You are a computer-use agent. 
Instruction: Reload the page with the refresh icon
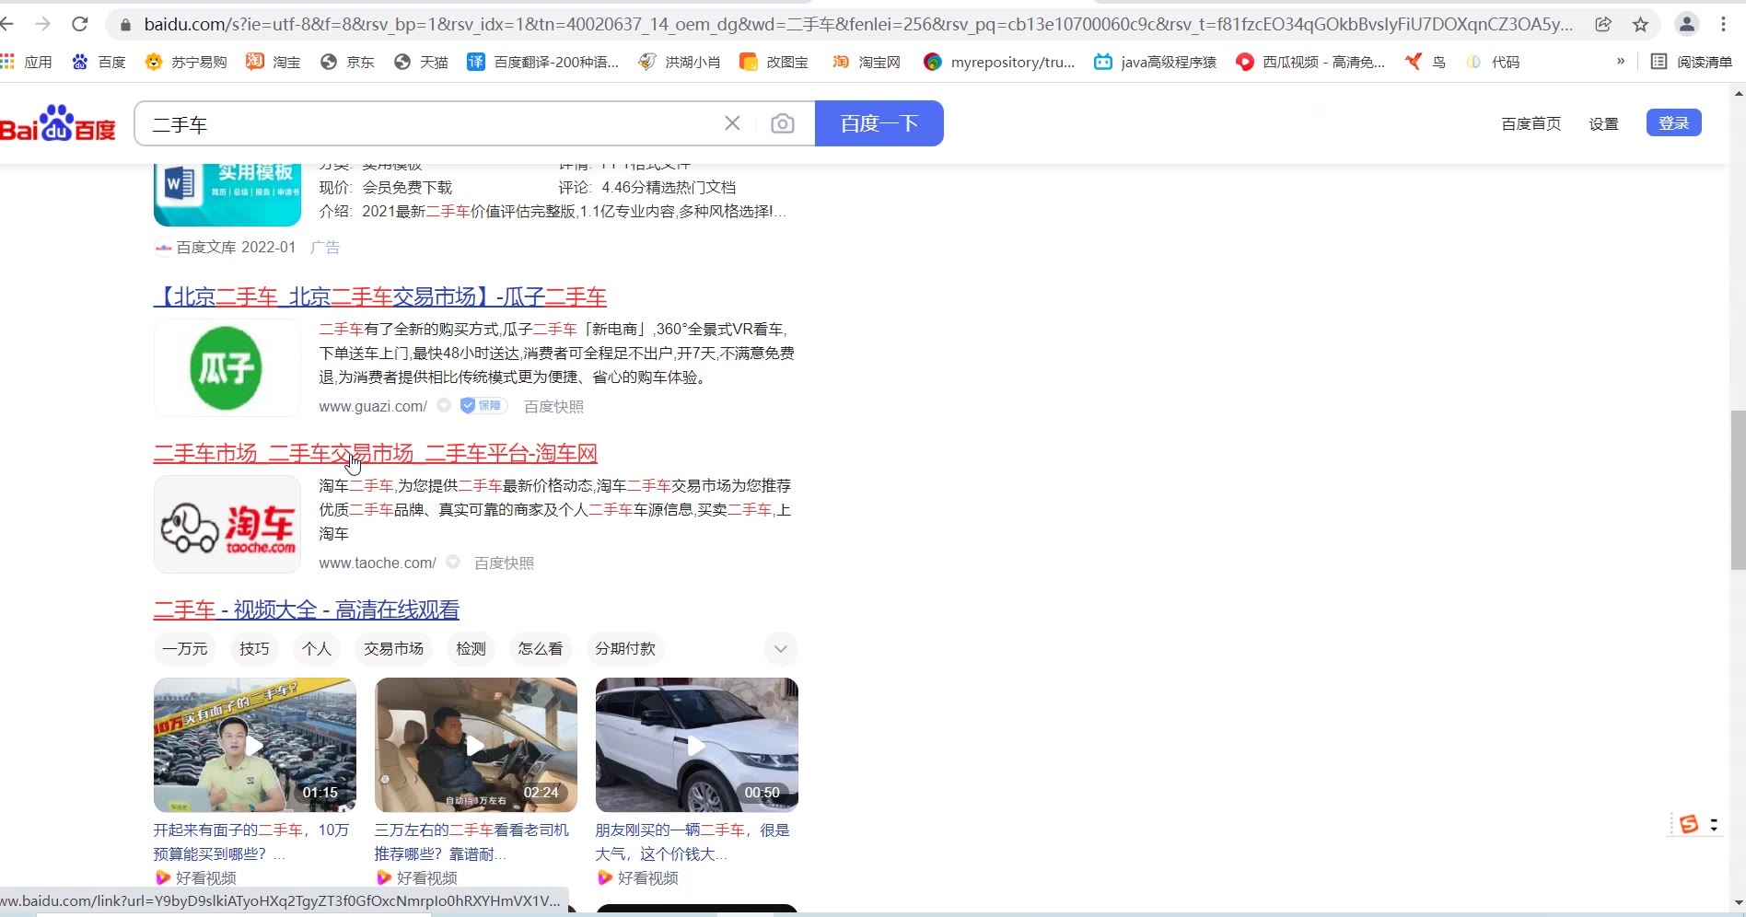coord(80,25)
